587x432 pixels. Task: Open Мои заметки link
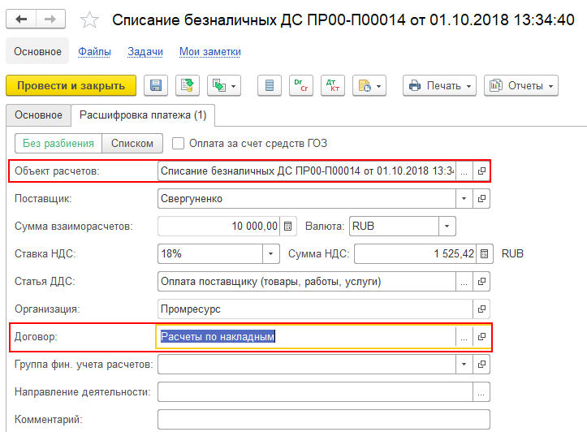point(210,52)
